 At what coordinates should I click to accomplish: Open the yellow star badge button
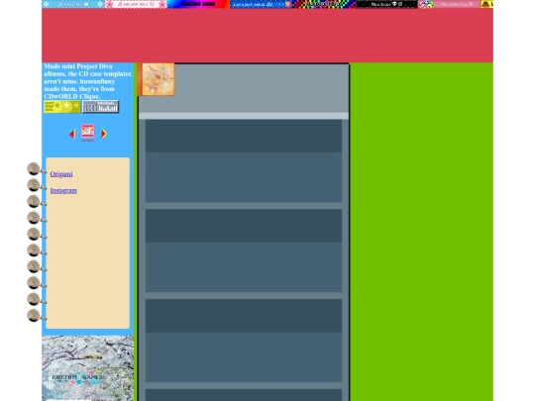pos(61,107)
